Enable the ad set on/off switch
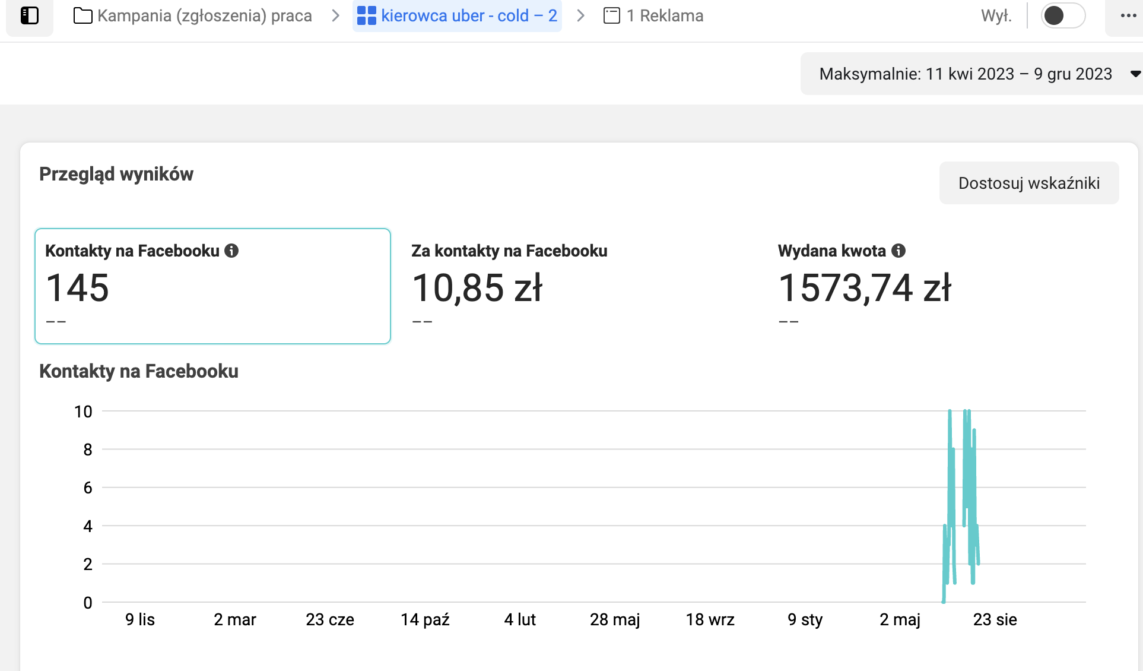The image size is (1143, 671). pyautogui.click(x=1062, y=15)
